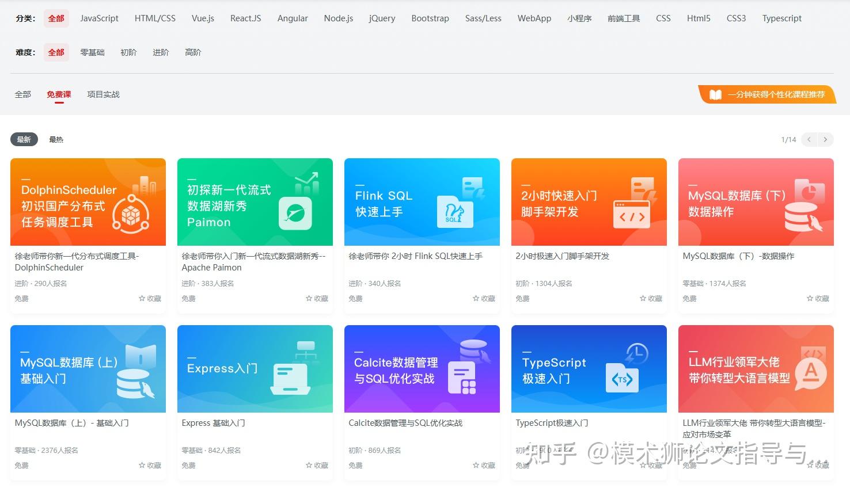Open title link 徐老师带你入门新一代流式数据湖新秀
Screen dimensions: 850x488
pyautogui.click(x=254, y=262)
